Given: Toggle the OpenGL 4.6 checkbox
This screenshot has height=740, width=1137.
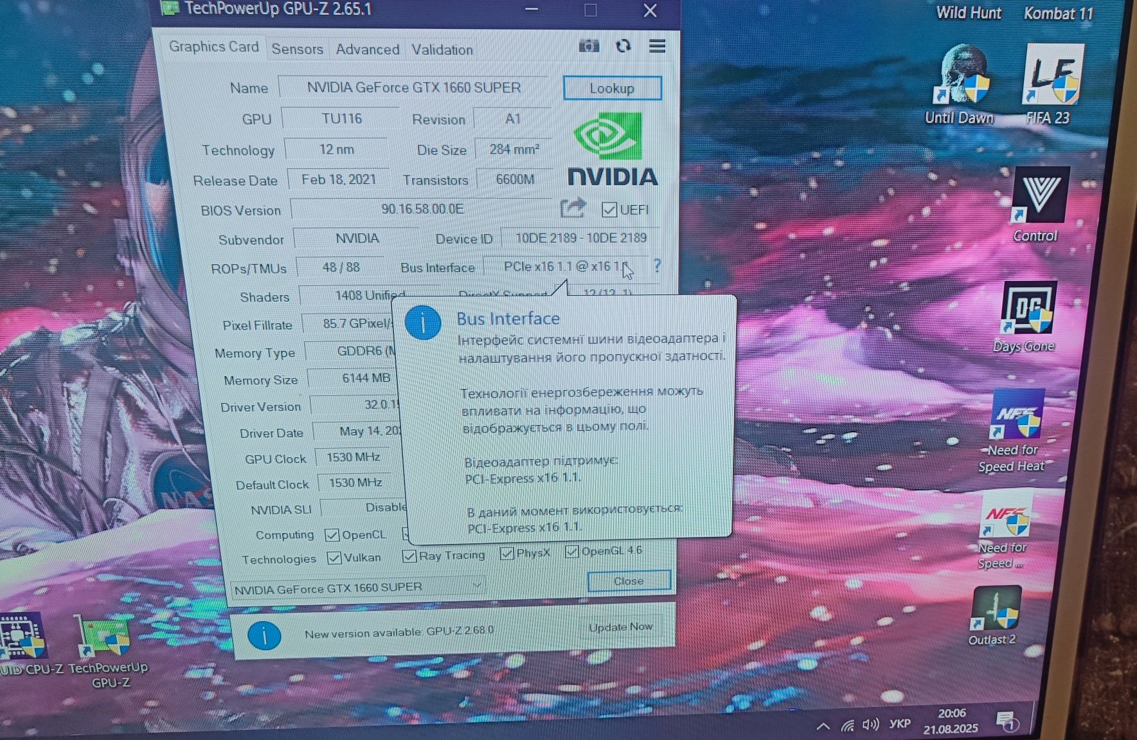Looking at the screenshot, I should pos(571,551).
